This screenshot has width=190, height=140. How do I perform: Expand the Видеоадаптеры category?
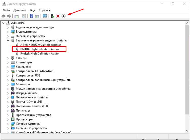pos(8,32)
